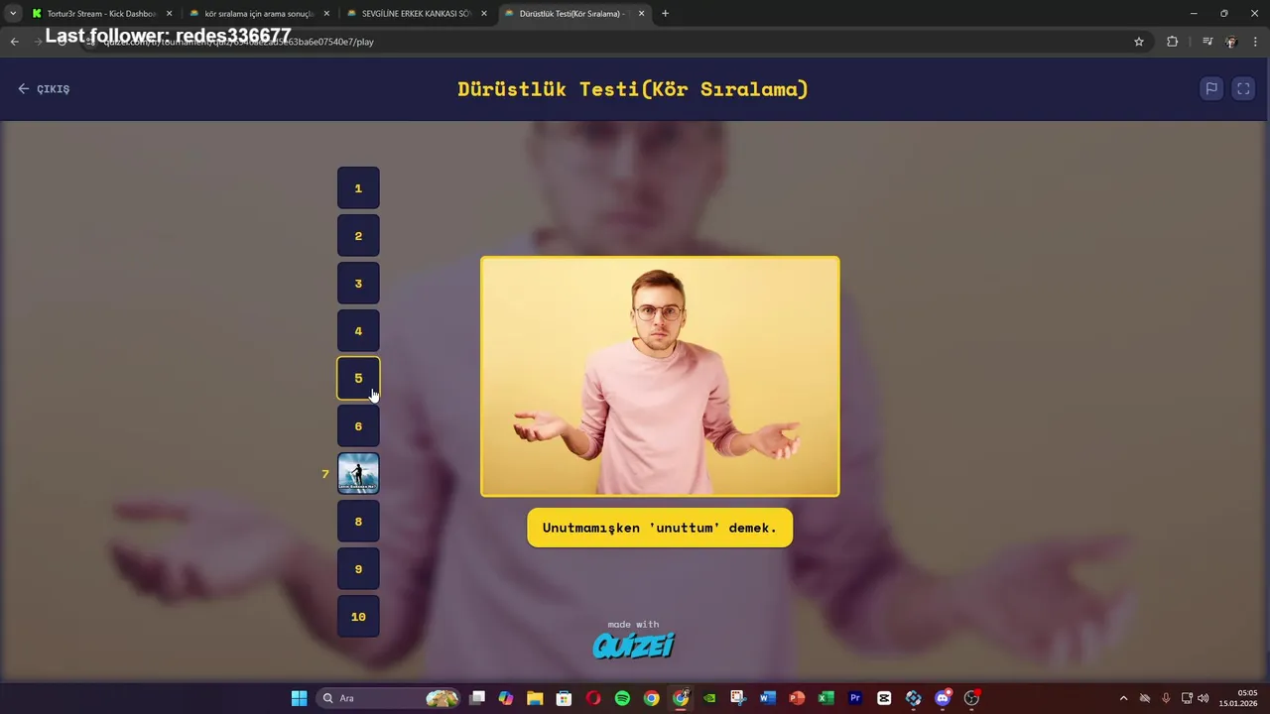
Task: Click the flag report icon
Action: [1211, 88]
